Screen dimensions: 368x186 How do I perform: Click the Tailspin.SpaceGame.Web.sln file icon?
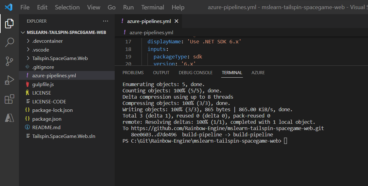28,136
